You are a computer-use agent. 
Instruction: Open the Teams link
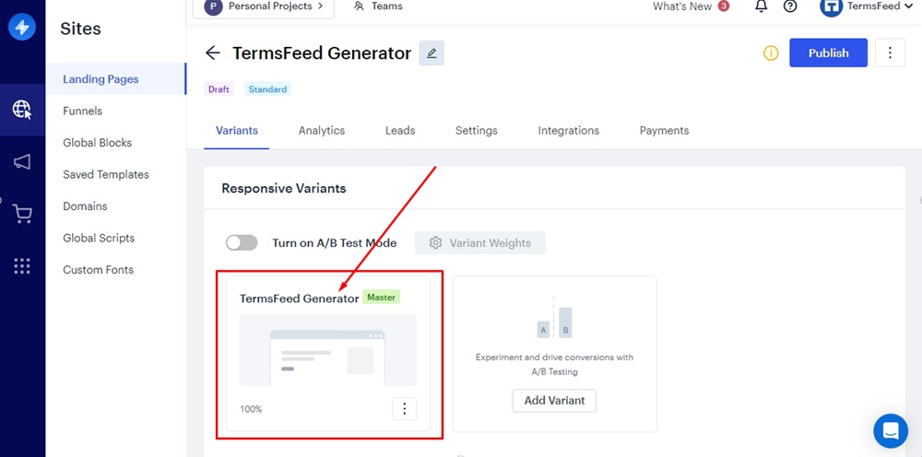[x=387, y=6]
